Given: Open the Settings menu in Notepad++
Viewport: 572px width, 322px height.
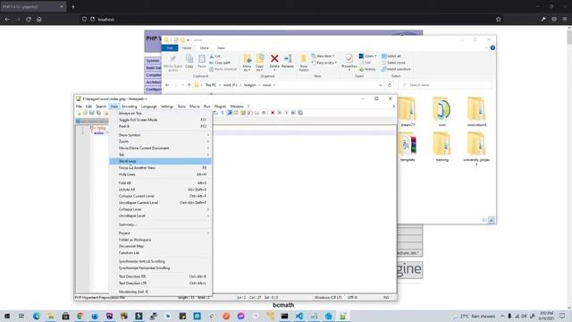Looking at the screenshot, I should 167,106.
